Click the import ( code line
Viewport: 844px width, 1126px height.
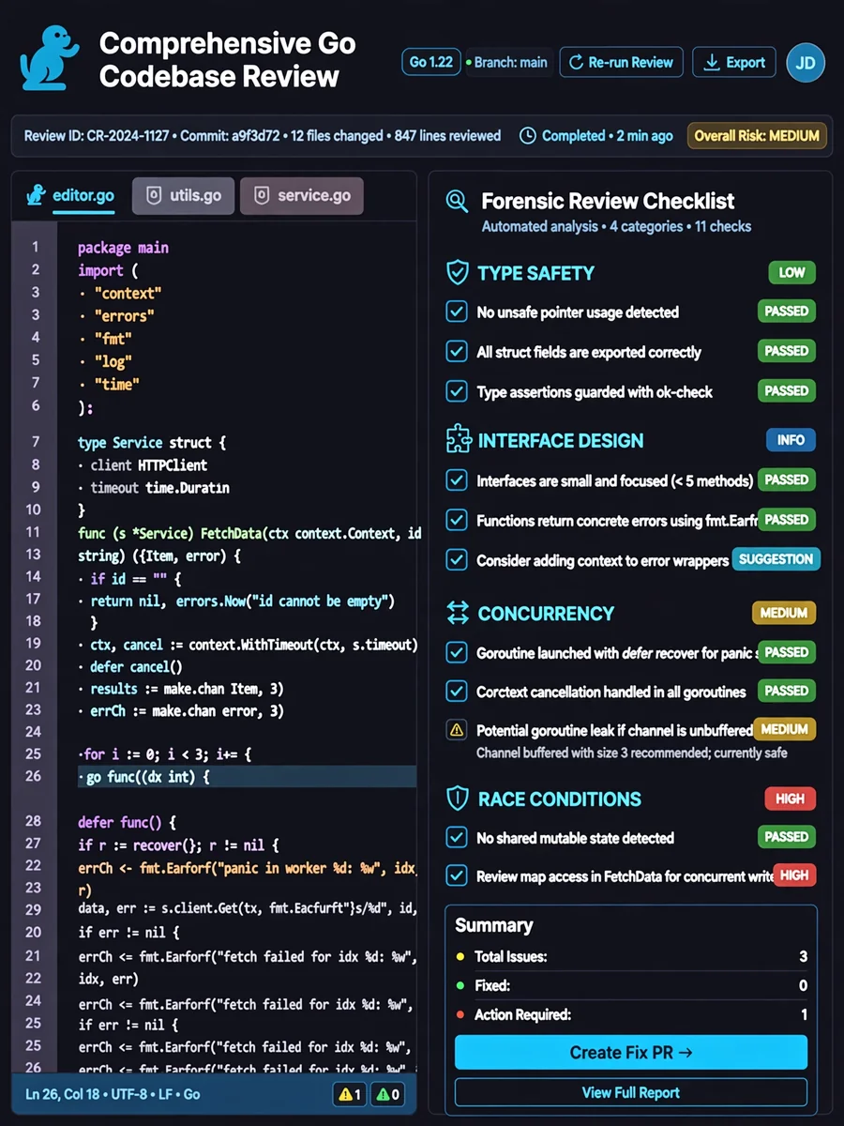pyautogui.click(x=108, y=270)
